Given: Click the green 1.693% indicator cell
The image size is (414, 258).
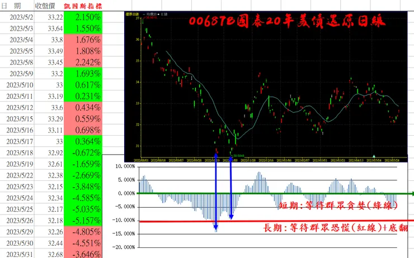Looking at the screenshot, I should 83,74.
